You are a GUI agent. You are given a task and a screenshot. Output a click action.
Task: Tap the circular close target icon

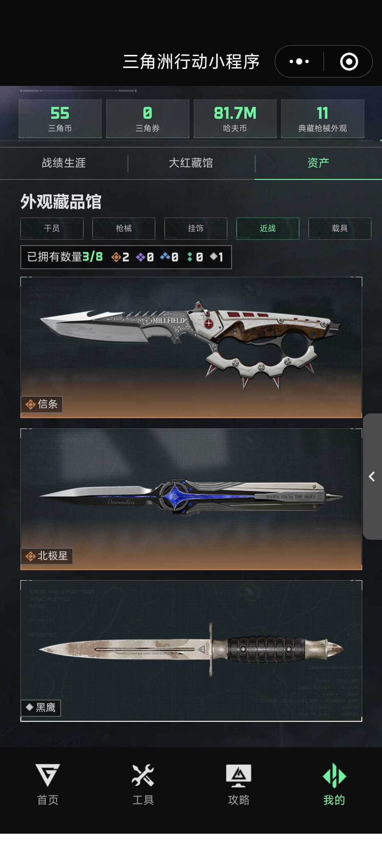coord(349,62)
